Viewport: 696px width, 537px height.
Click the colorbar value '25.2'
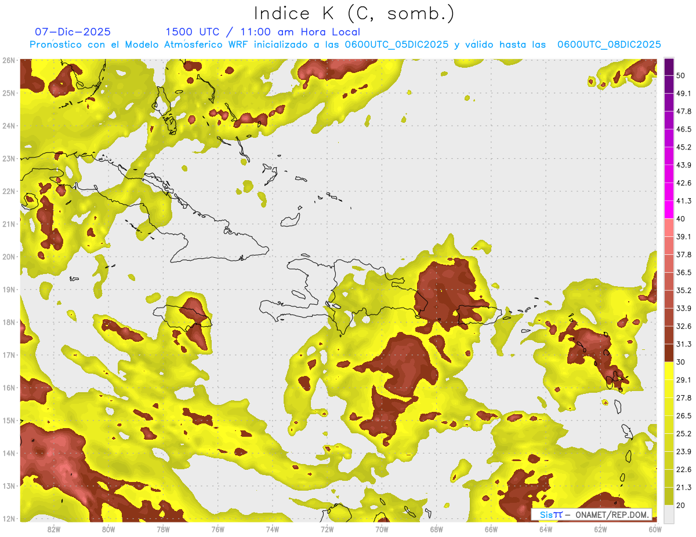click(x=683, y=433)
